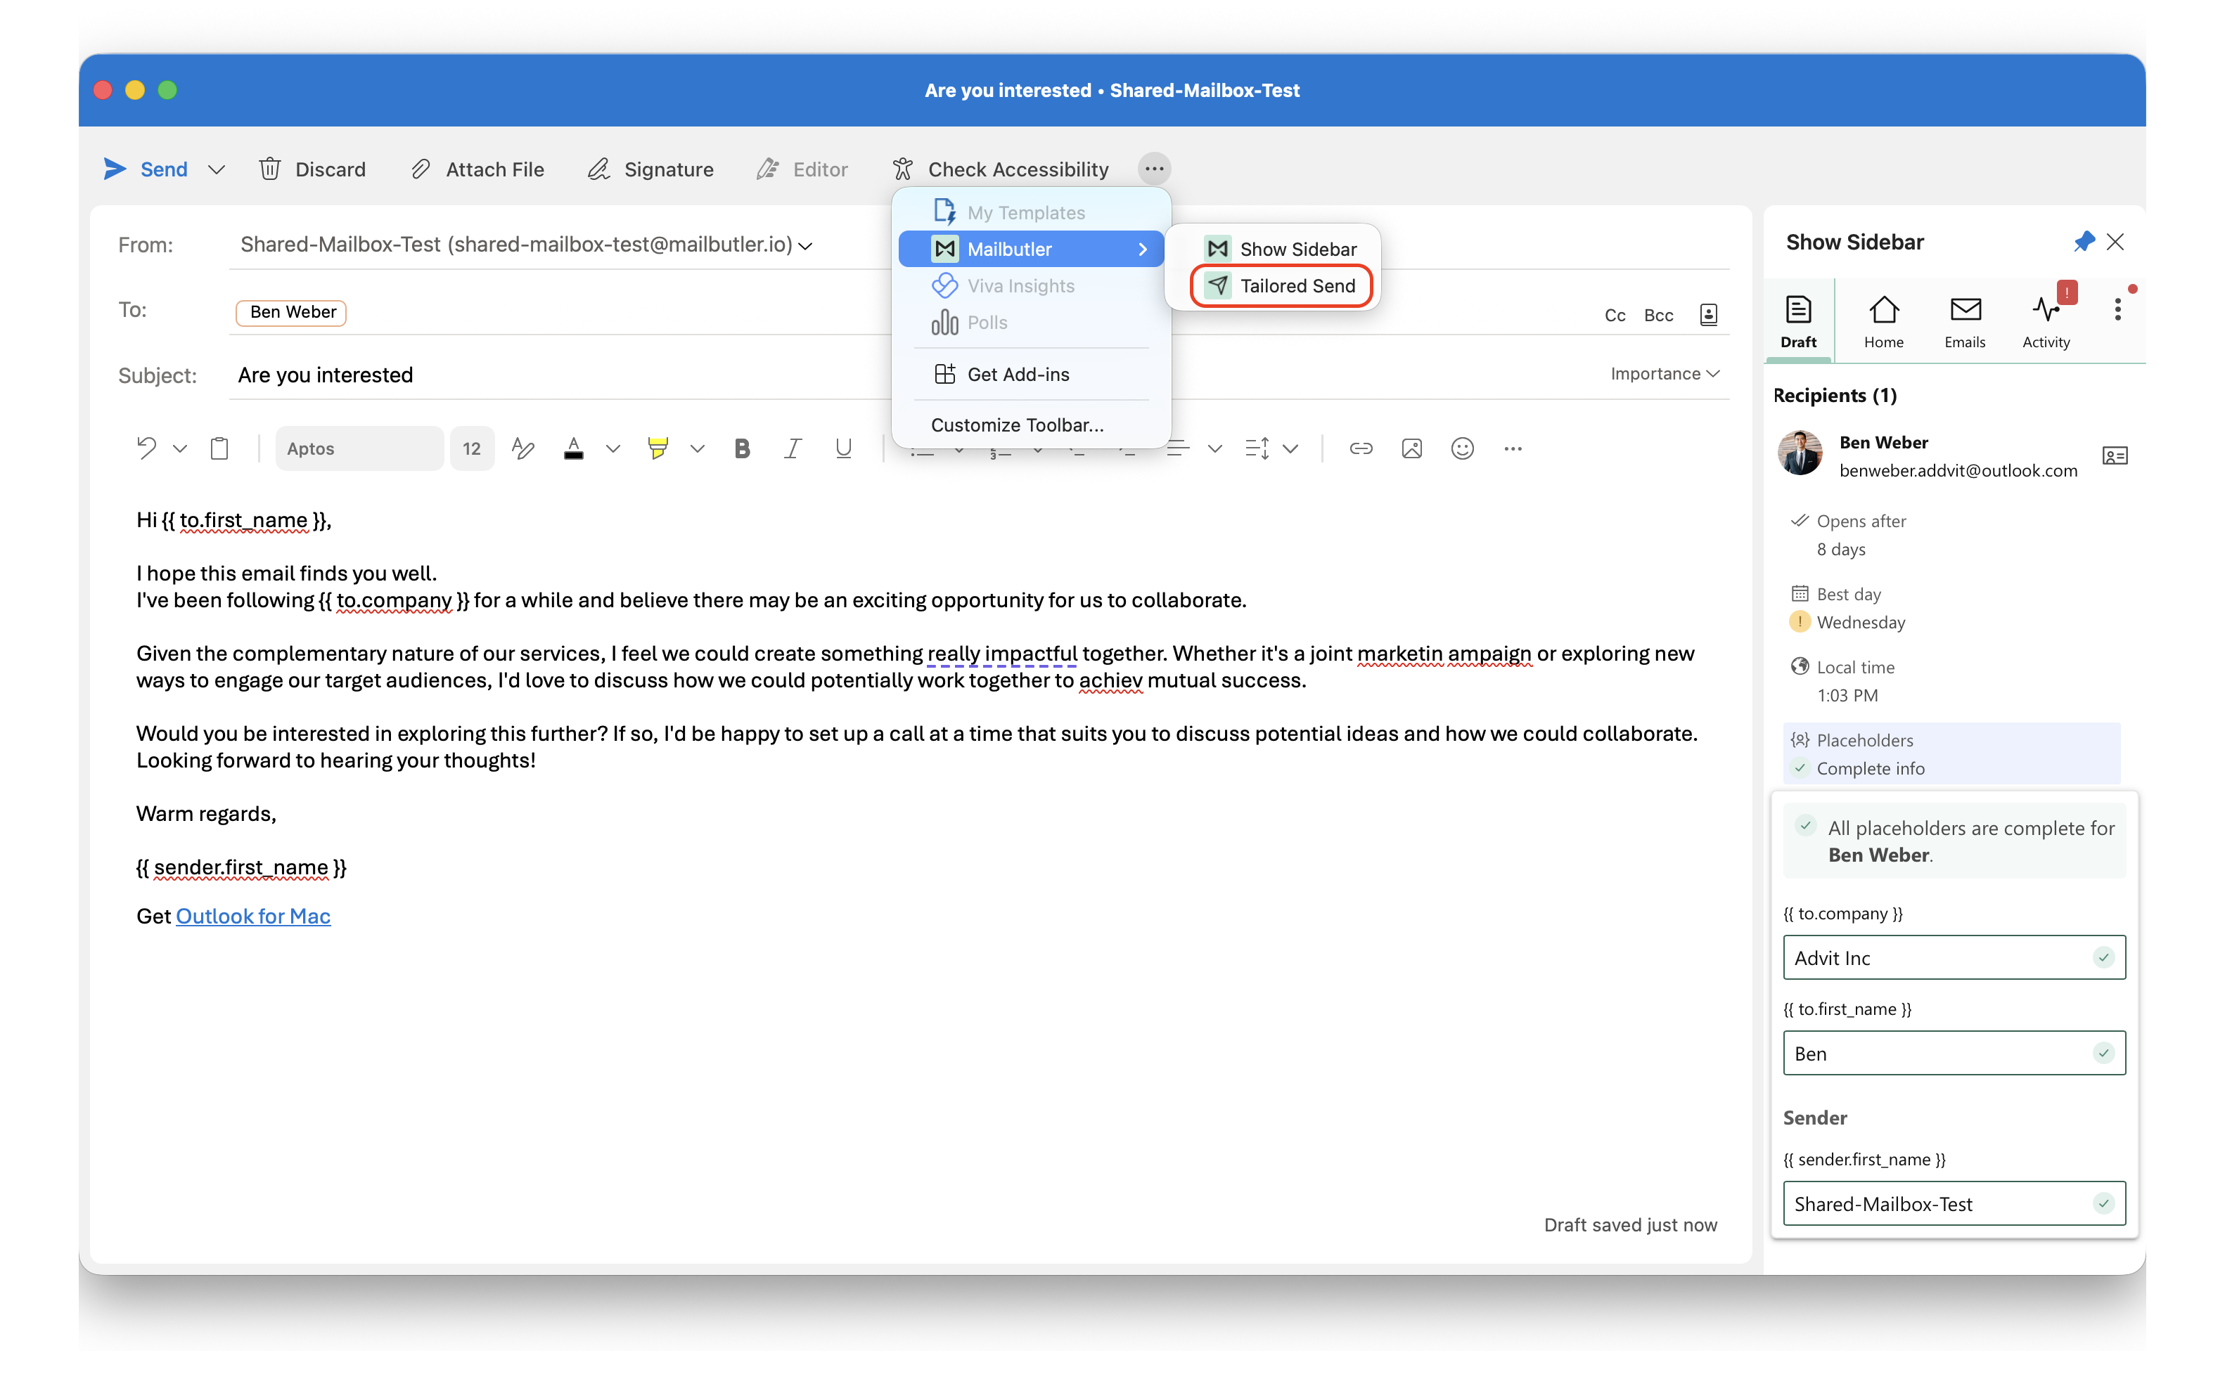Select Customize Toolbar... entry
The image size is (2225, 1379).
1031,425
